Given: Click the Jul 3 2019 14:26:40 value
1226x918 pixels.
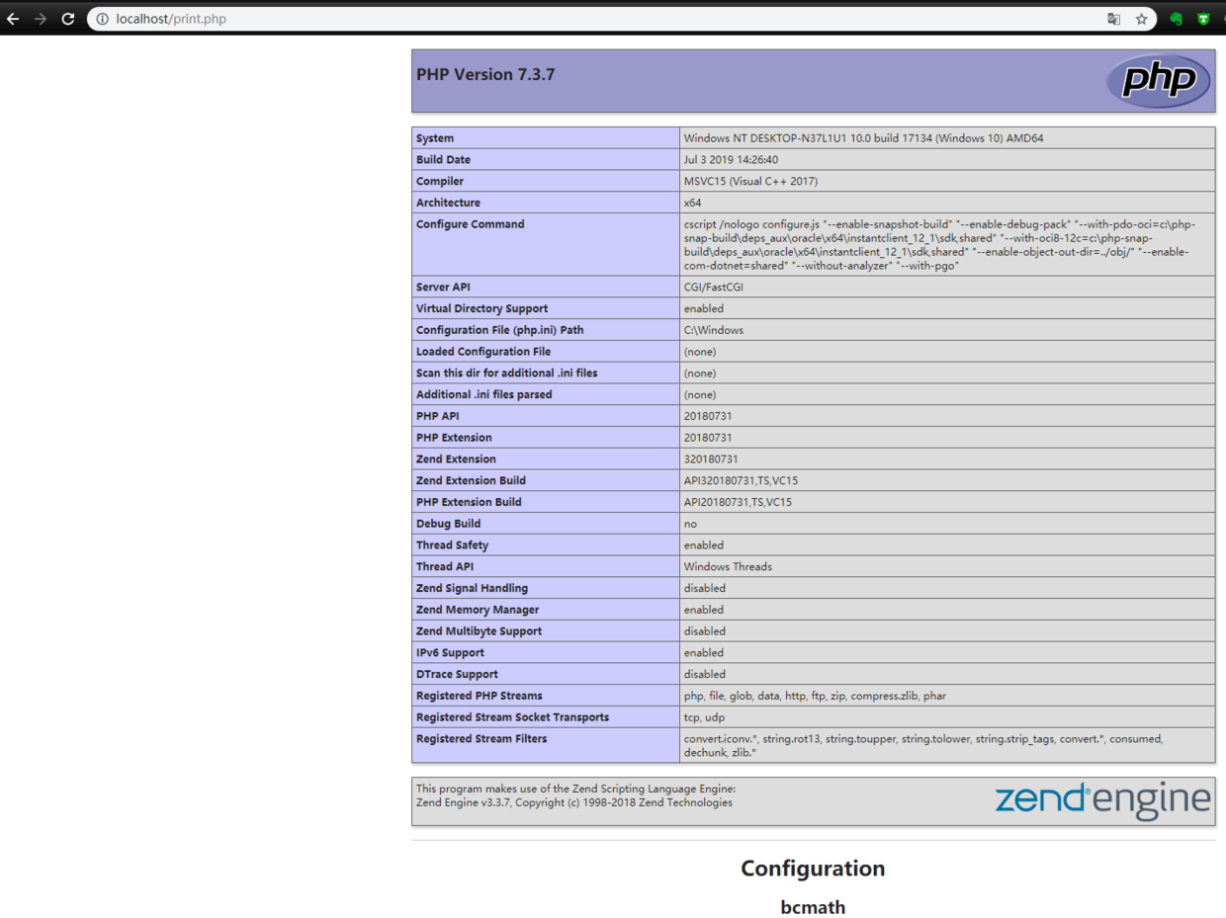Looking at the screenshot, I should point(731,160).
